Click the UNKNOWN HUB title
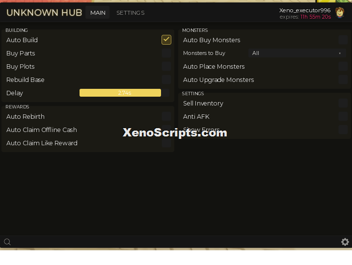Image resolution: width=352 pixels, height=265 pixels. (44, 13)
